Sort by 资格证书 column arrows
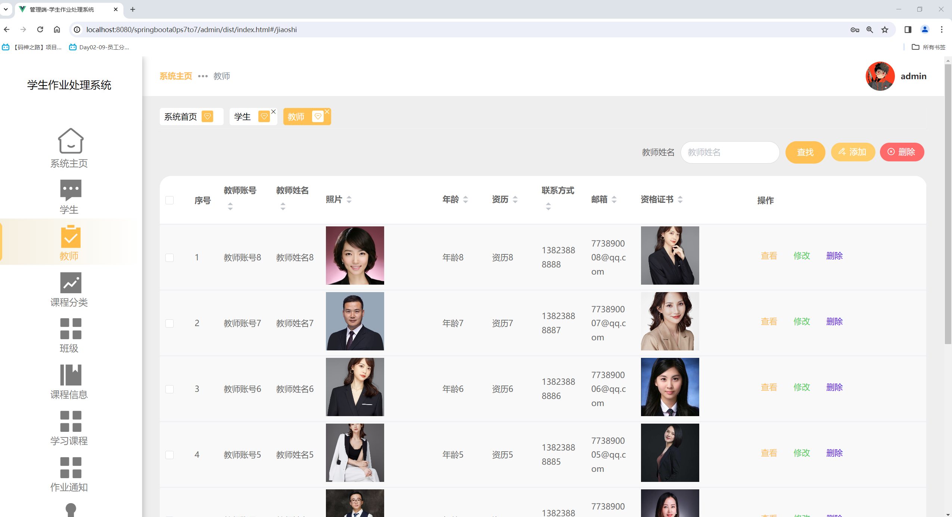This screenshot has height=517, width=952. click(680, 199)
